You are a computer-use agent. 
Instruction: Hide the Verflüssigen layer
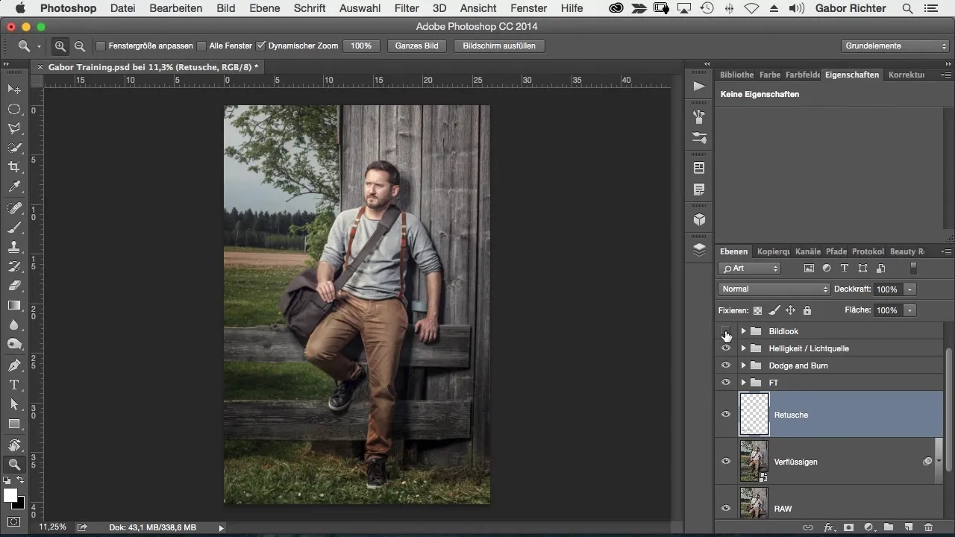tap(725, 462)
